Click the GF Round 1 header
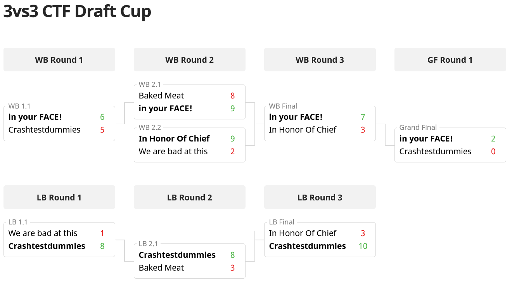Screen dimensions: 512x283 tap(450, 60)
